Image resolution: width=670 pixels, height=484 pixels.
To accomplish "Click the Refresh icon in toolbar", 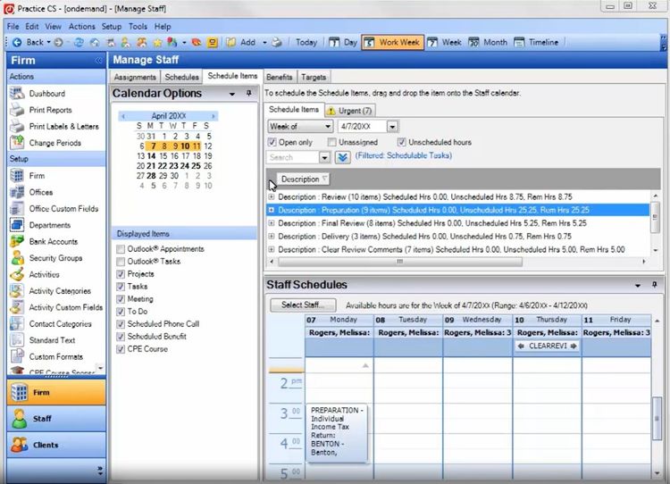I will [79, 42].
